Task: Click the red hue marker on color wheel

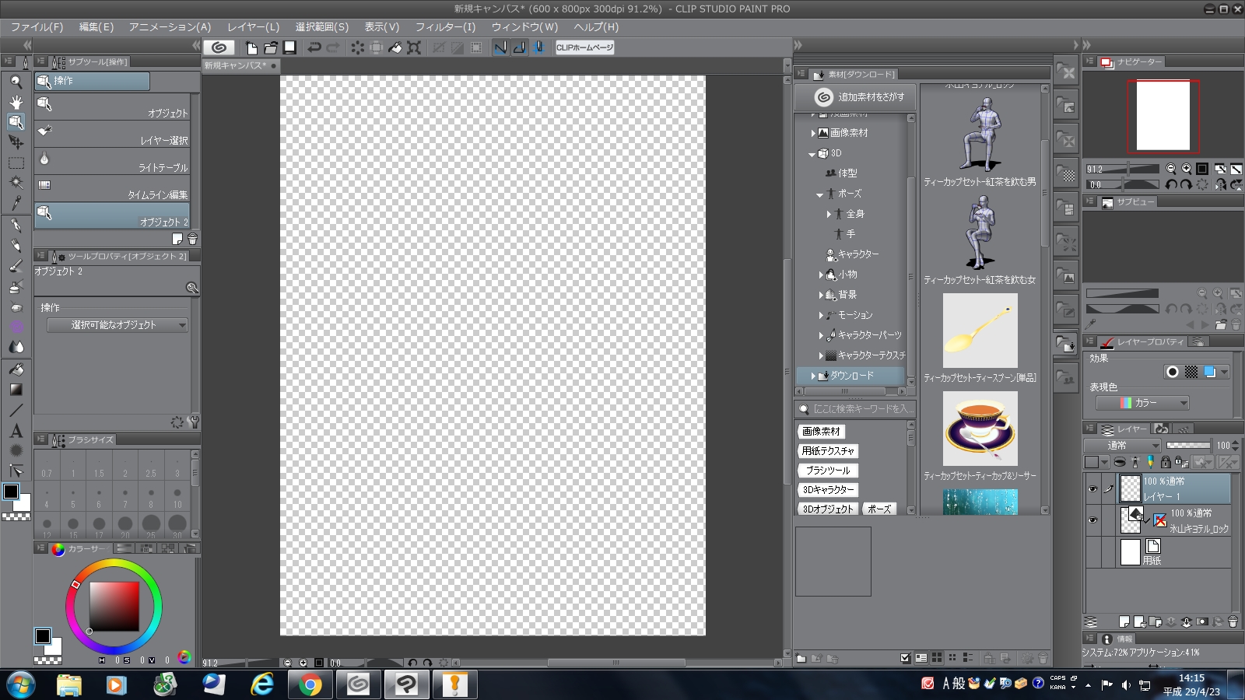Action: pos(75,584)
